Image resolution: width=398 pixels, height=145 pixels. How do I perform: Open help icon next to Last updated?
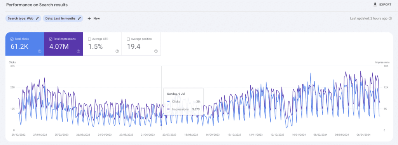[390, 19]
